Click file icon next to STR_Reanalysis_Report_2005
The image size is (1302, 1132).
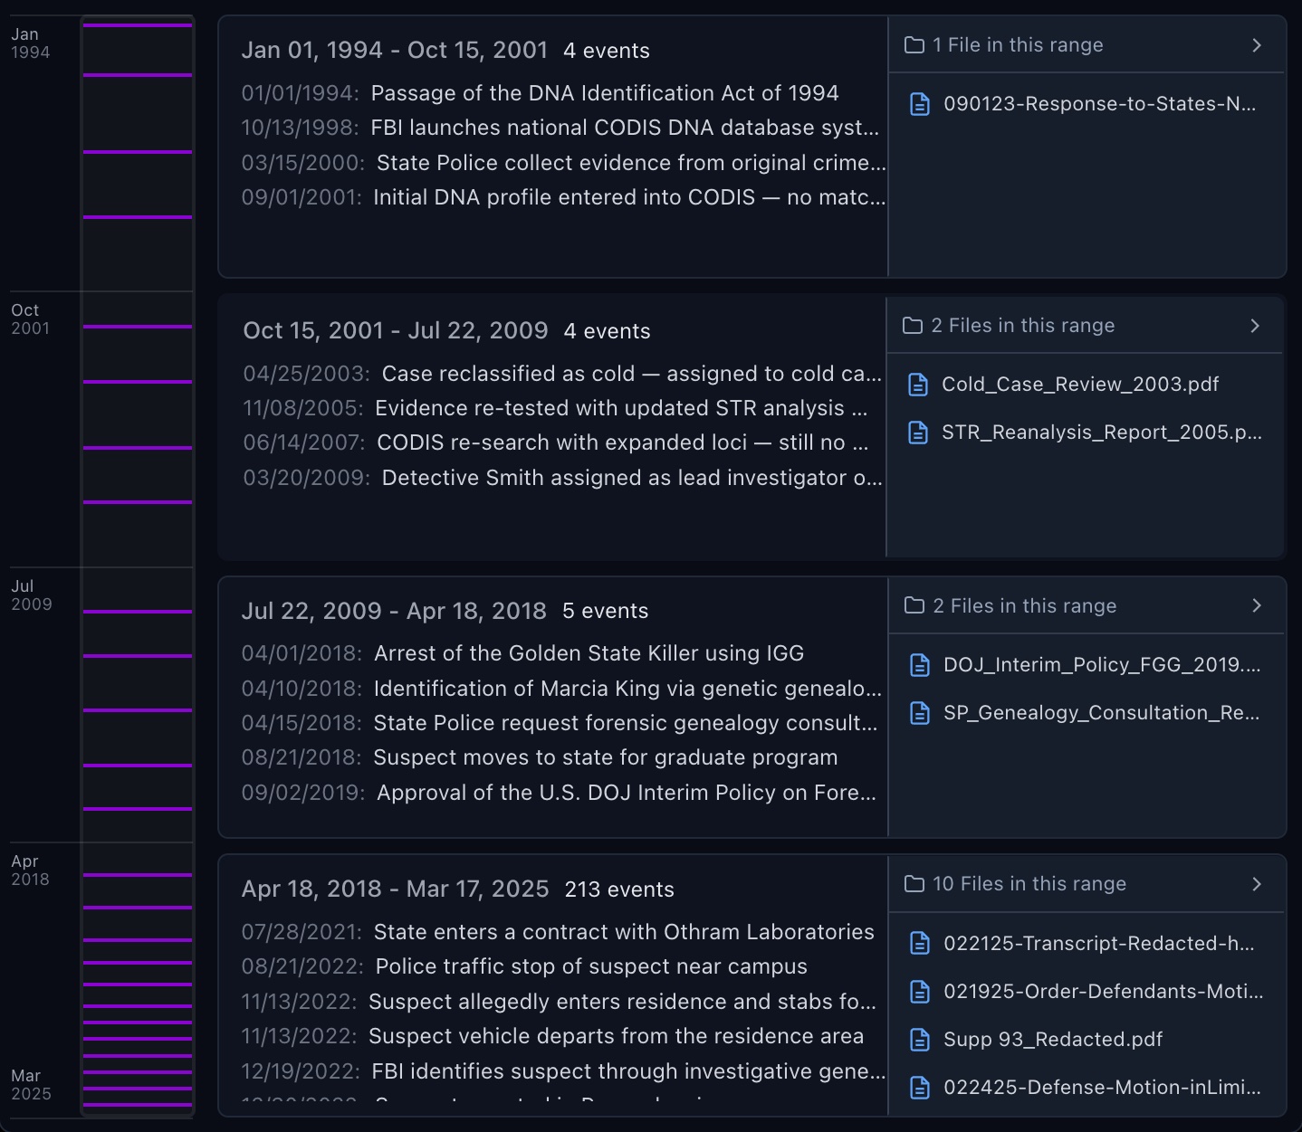919,433
